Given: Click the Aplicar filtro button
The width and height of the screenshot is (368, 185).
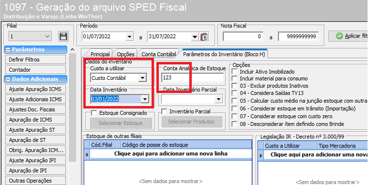Looking at the screenshot, I should coord(348,36).
